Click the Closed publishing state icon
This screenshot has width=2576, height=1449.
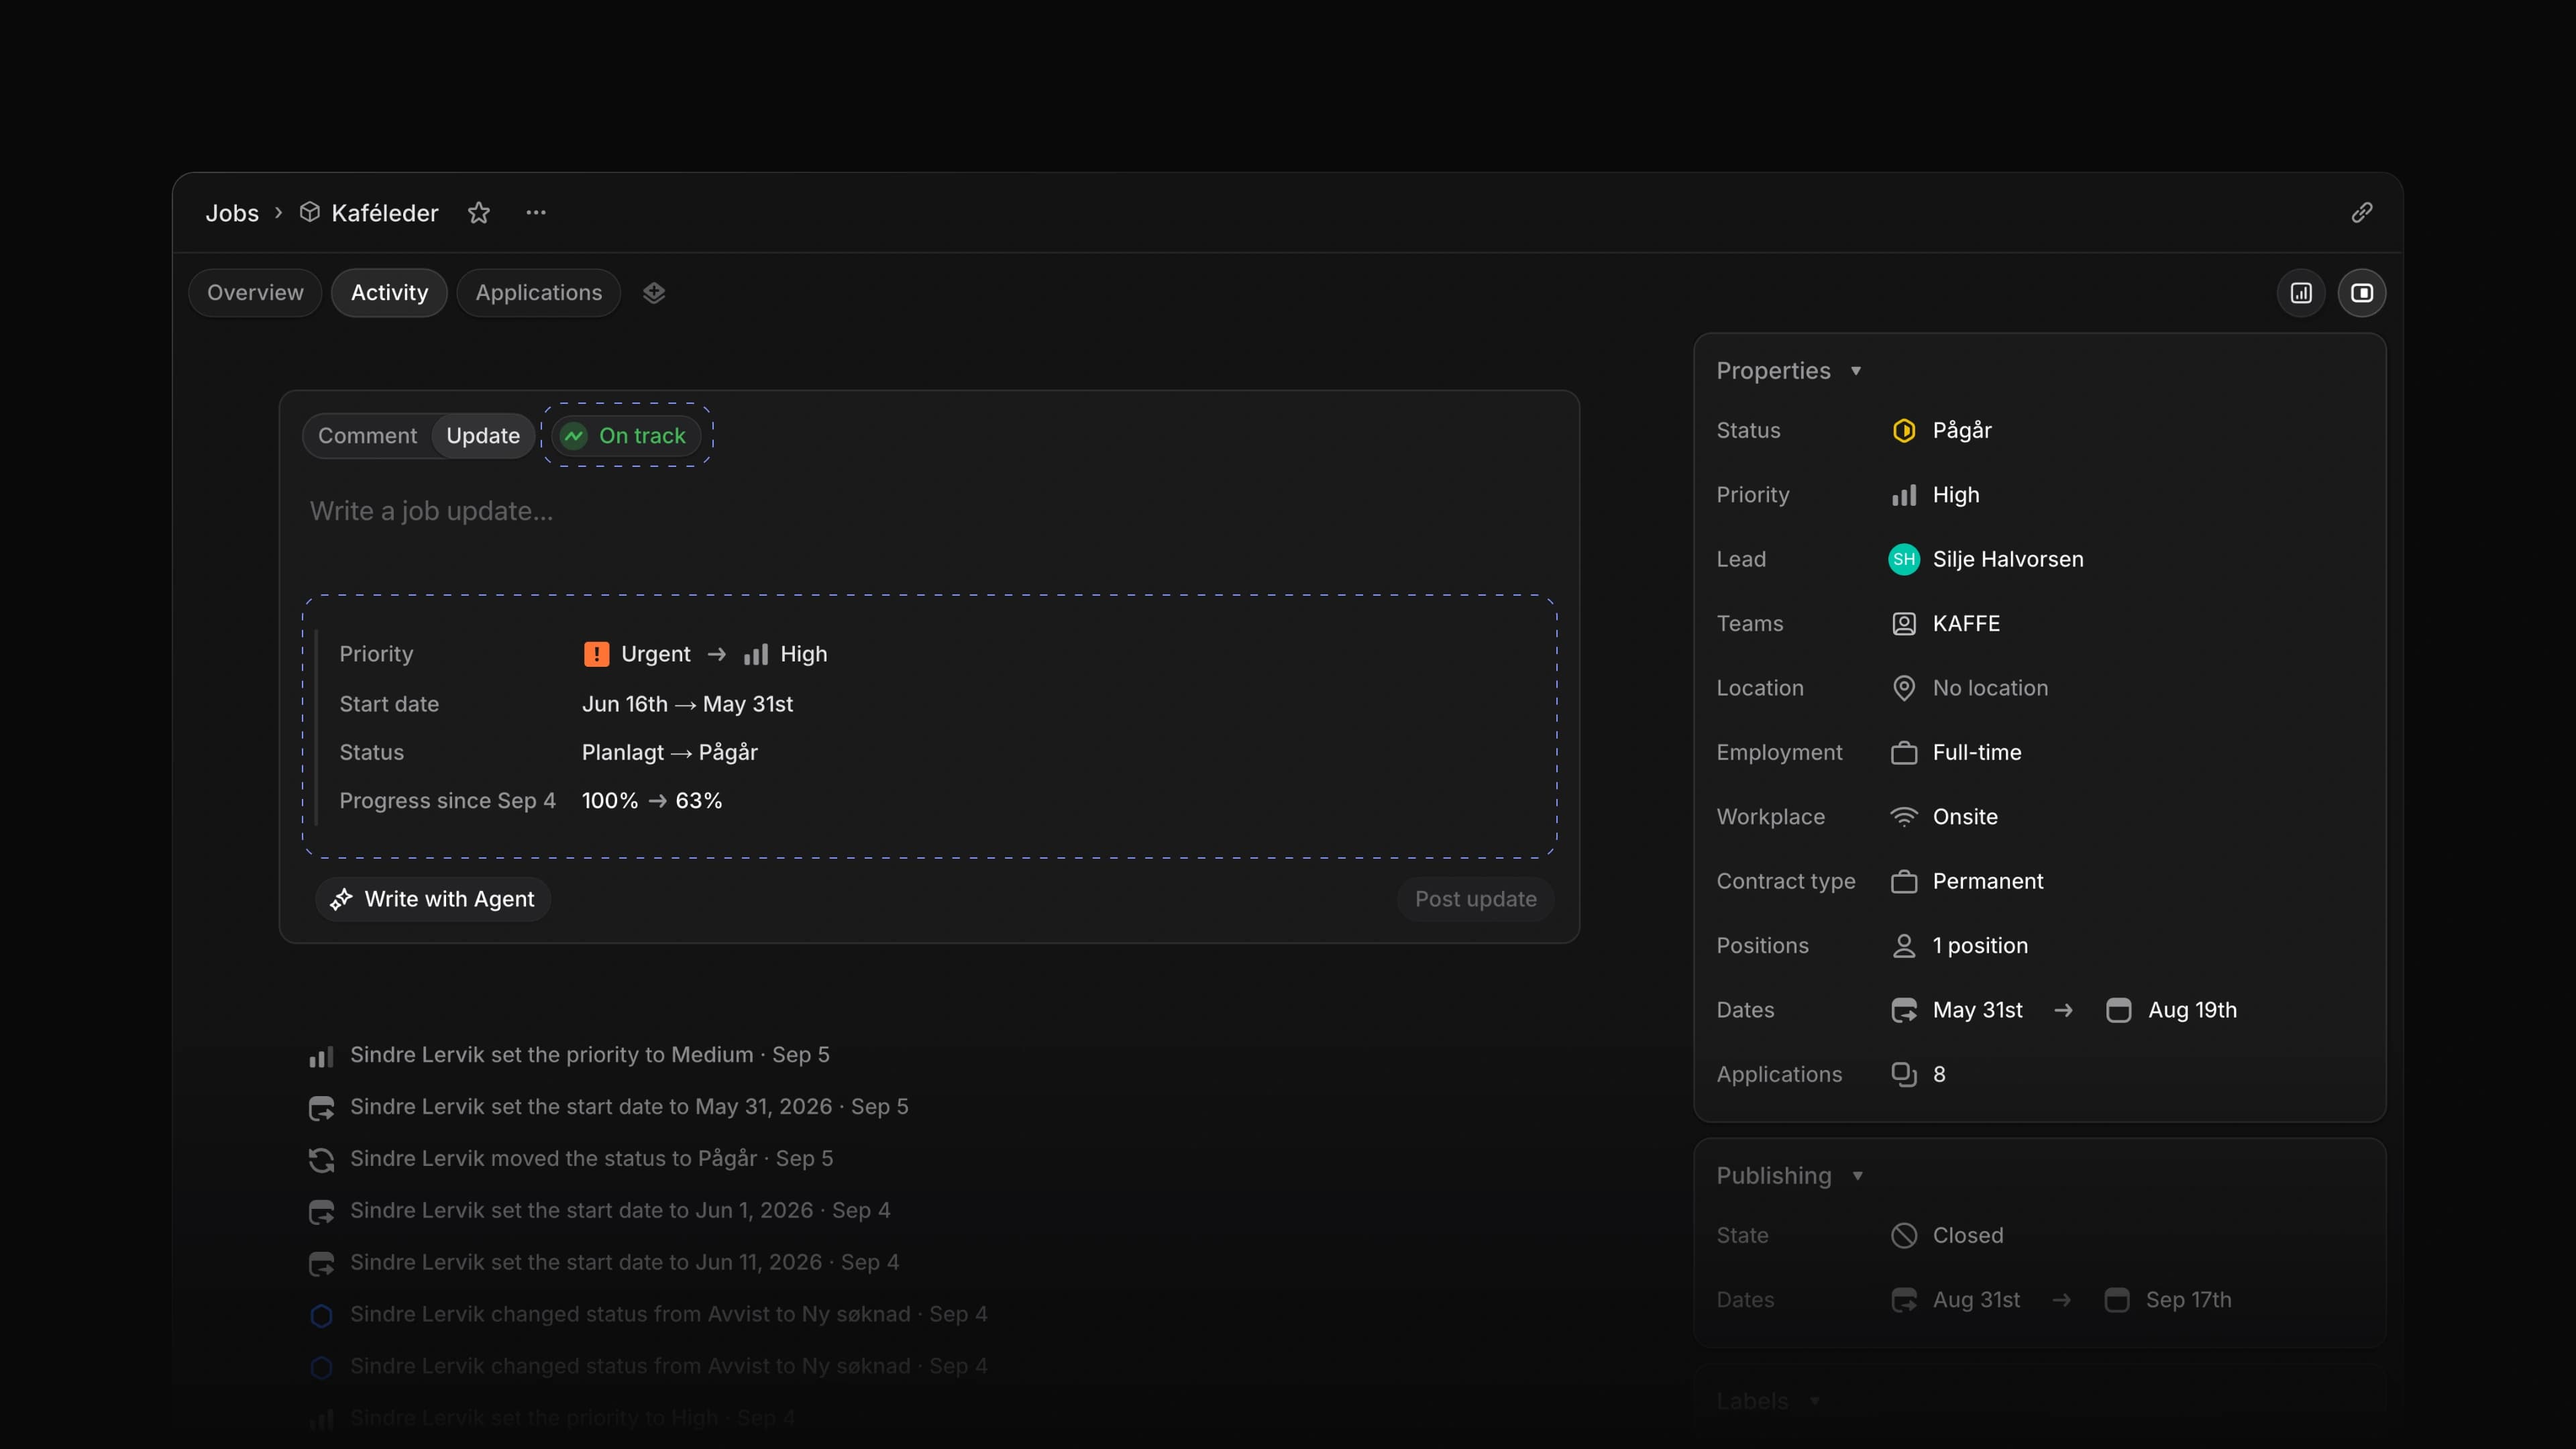coord(1904,1236)
